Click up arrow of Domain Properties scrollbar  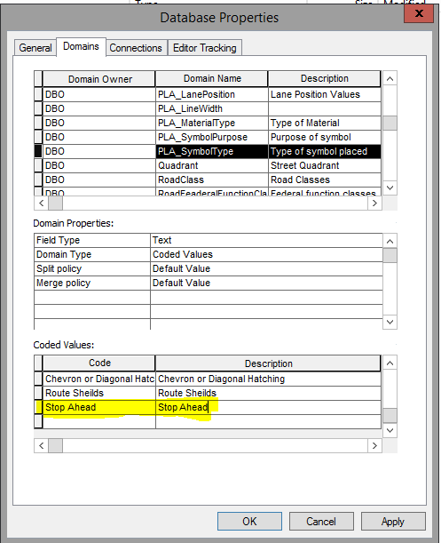(390, 241)
